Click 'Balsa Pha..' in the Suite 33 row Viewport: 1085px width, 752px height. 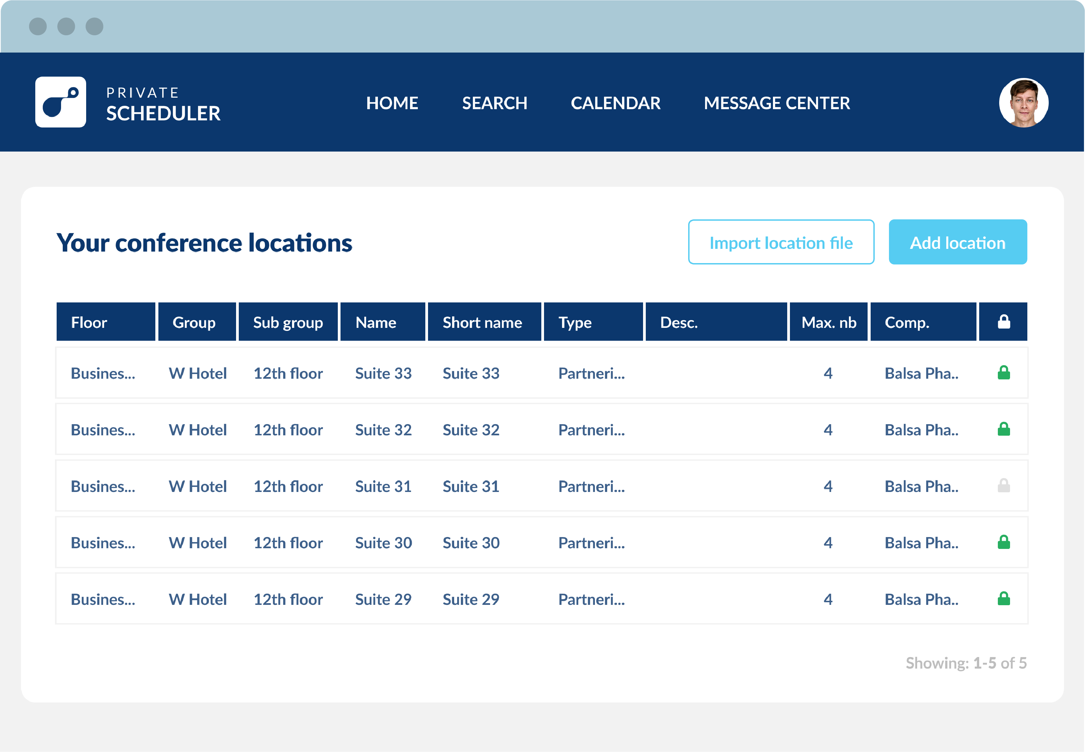(922, 373)
